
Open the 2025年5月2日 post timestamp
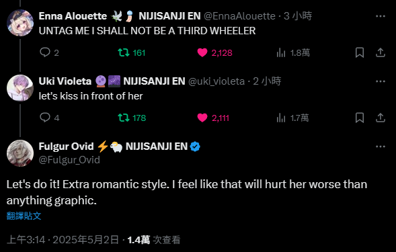(85, 240)
